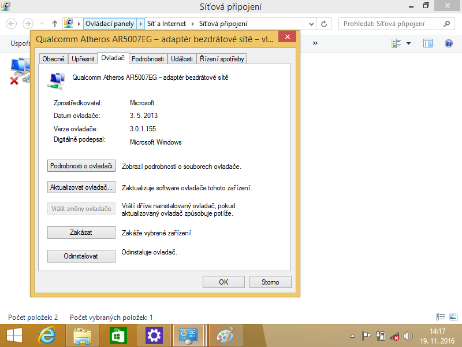This screenshot has width=462, height=347.
Task: Click the volume speaker icon in tray
Action: click(409, 336)
